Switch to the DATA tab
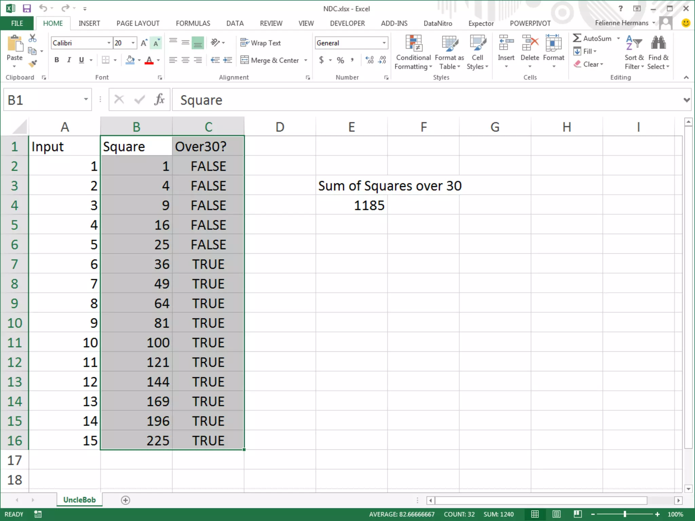 point(235,23)
